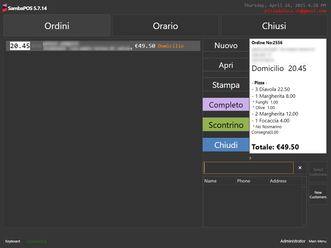Click the SambaPOS logo icon
Image resolution: width=331 pixels, height=248 pixels.
[5, 8]
